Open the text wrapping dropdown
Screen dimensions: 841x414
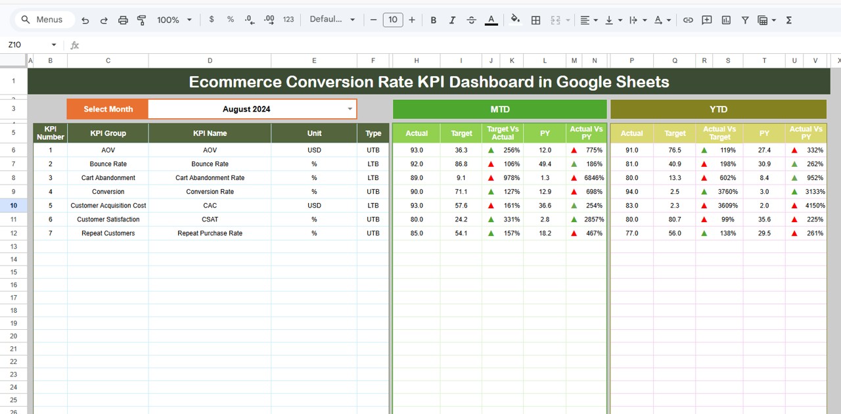(x=637, y=20)
